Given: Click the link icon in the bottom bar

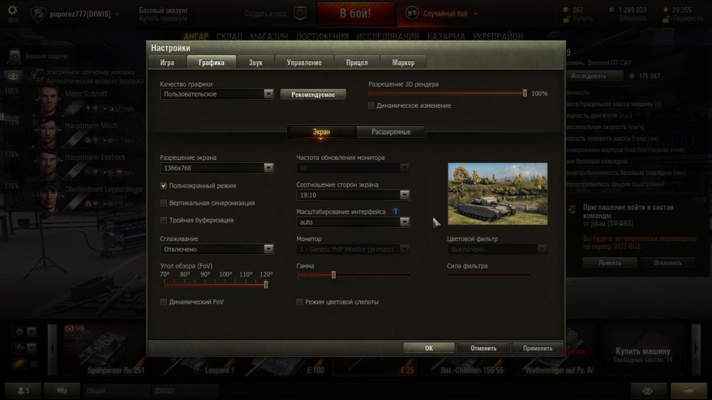Looking at the screenshot, I should coord(649,391).
